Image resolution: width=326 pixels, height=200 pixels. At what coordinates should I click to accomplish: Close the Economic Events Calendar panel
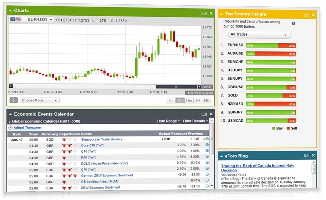point(211,114)
